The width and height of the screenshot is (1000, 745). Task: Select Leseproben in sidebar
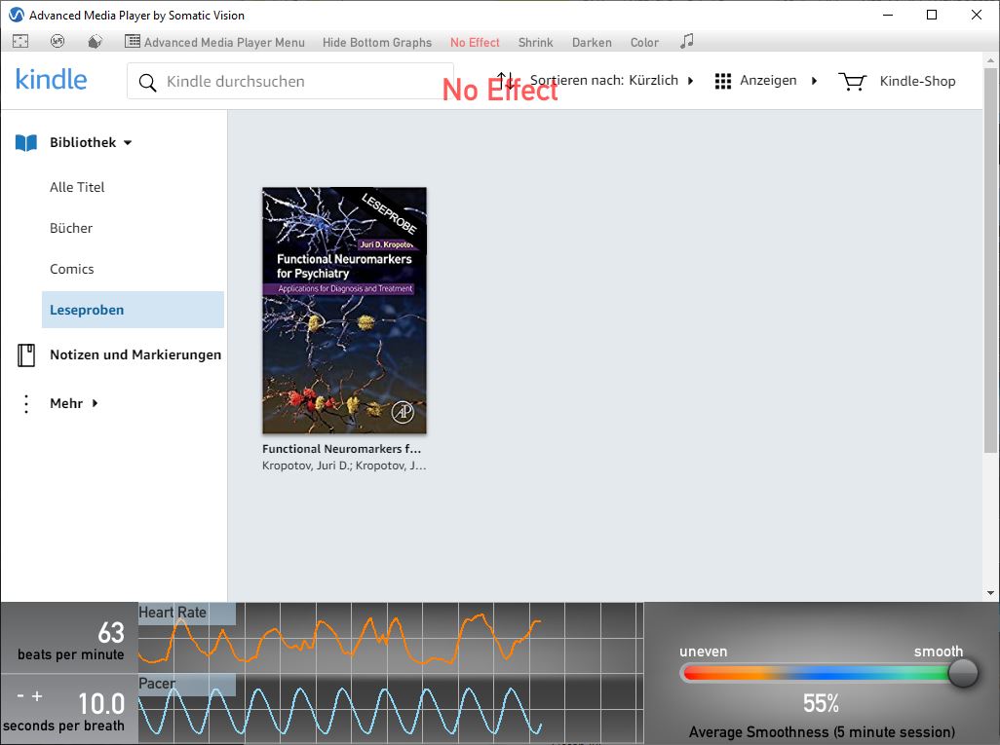pos(133,310)
